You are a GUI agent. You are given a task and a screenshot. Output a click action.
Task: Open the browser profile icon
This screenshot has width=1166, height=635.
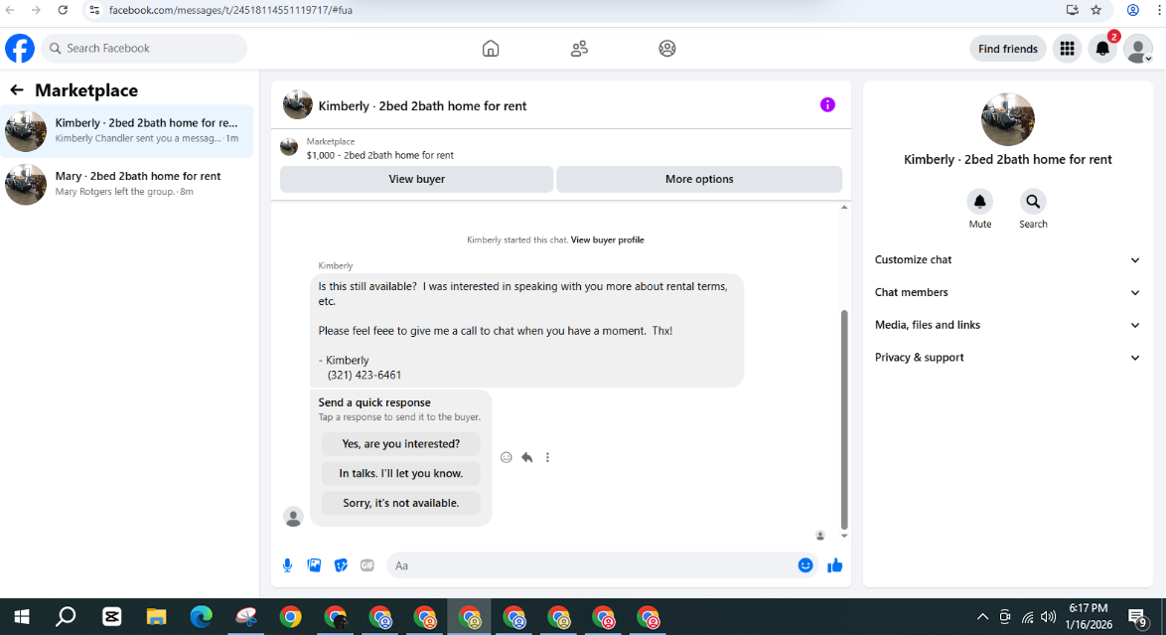coord(1132,10)
